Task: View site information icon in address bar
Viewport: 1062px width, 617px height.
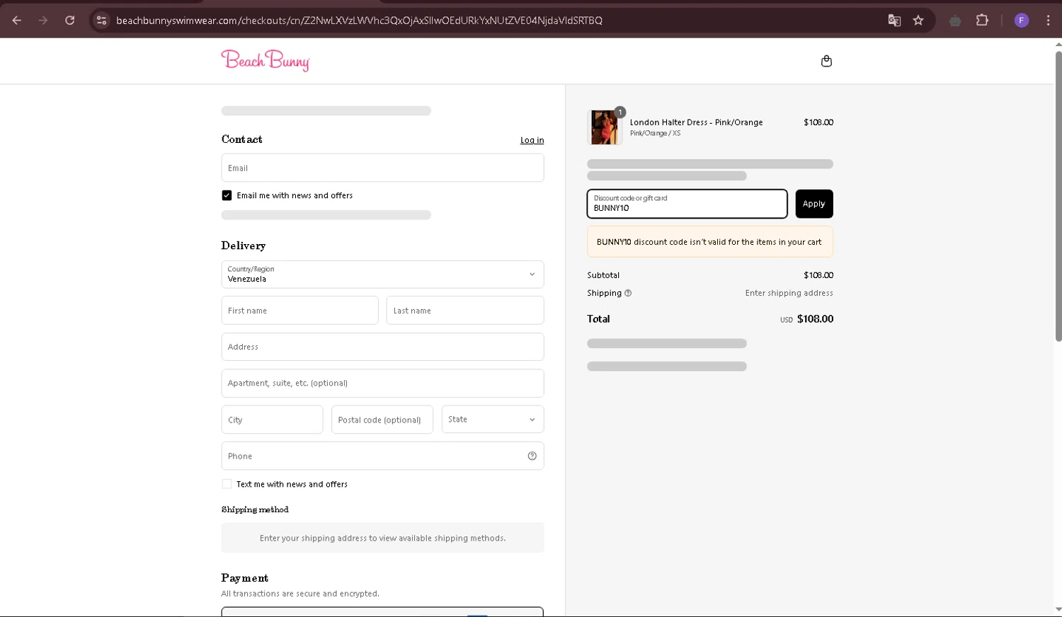Action: pyautogui.click(x=101, y=21)
